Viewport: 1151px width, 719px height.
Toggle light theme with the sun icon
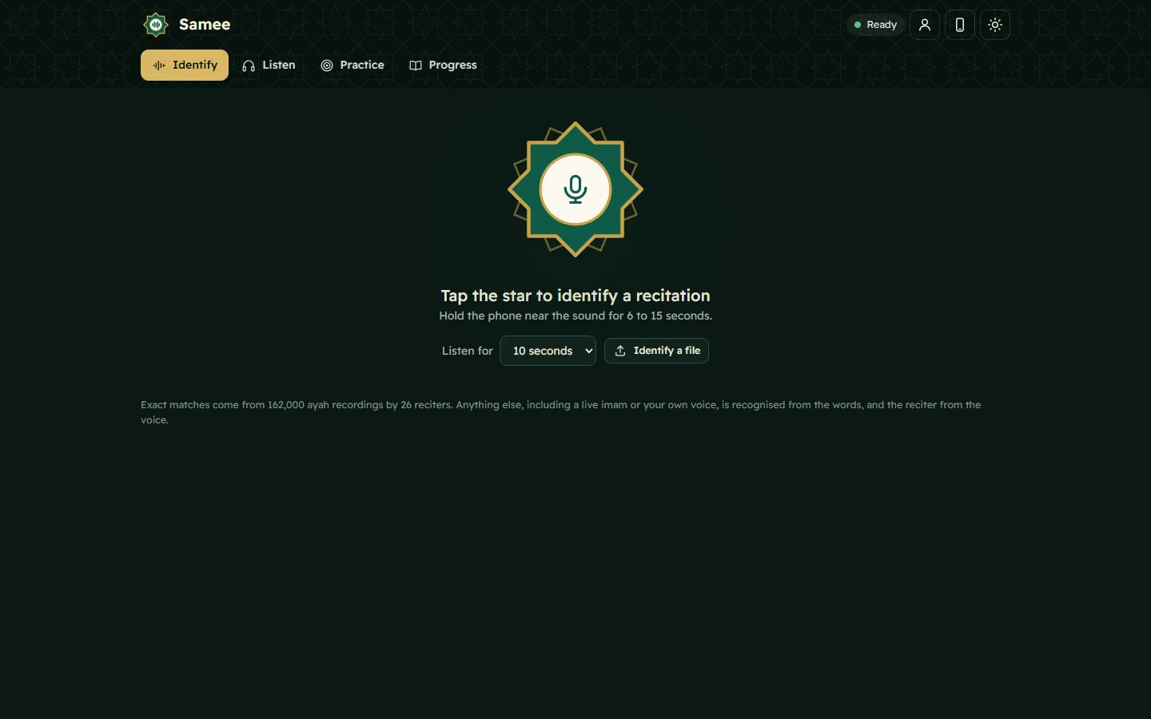[x=995, y=25]
